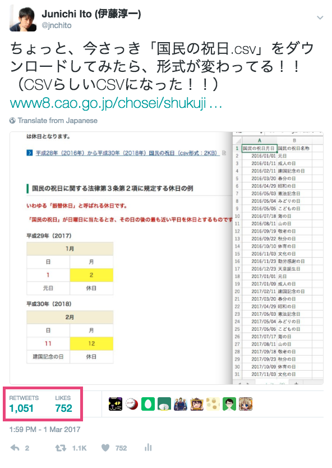Select row 18 header in spreadsheet
The height and width of the screenshot is (468, 332).
237,276
